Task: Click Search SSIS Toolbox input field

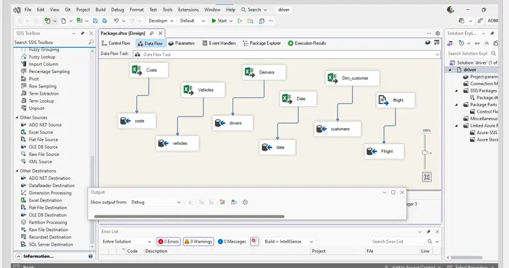Action: pyautogui.click(x=51, y=42)
